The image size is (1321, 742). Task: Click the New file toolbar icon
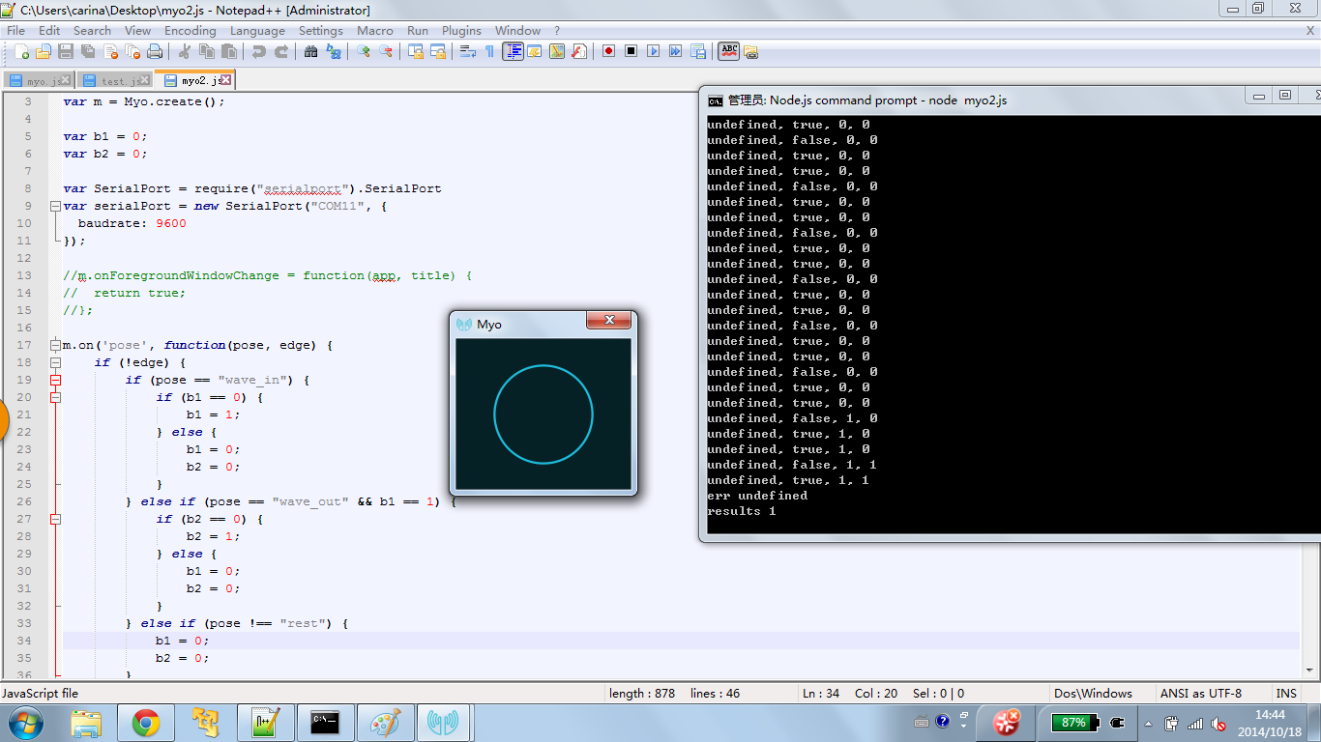coord(21,51)
